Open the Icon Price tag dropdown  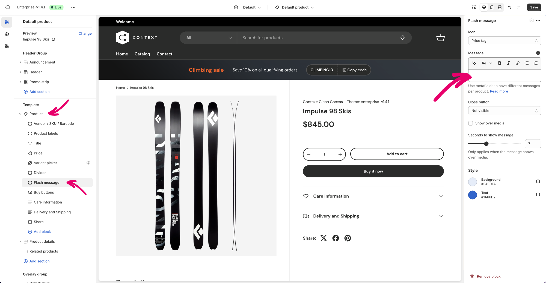(504, 41)
